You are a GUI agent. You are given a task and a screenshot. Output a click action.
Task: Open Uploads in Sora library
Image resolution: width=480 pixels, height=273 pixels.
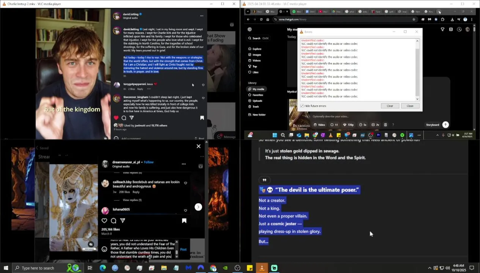click(255, 101)
